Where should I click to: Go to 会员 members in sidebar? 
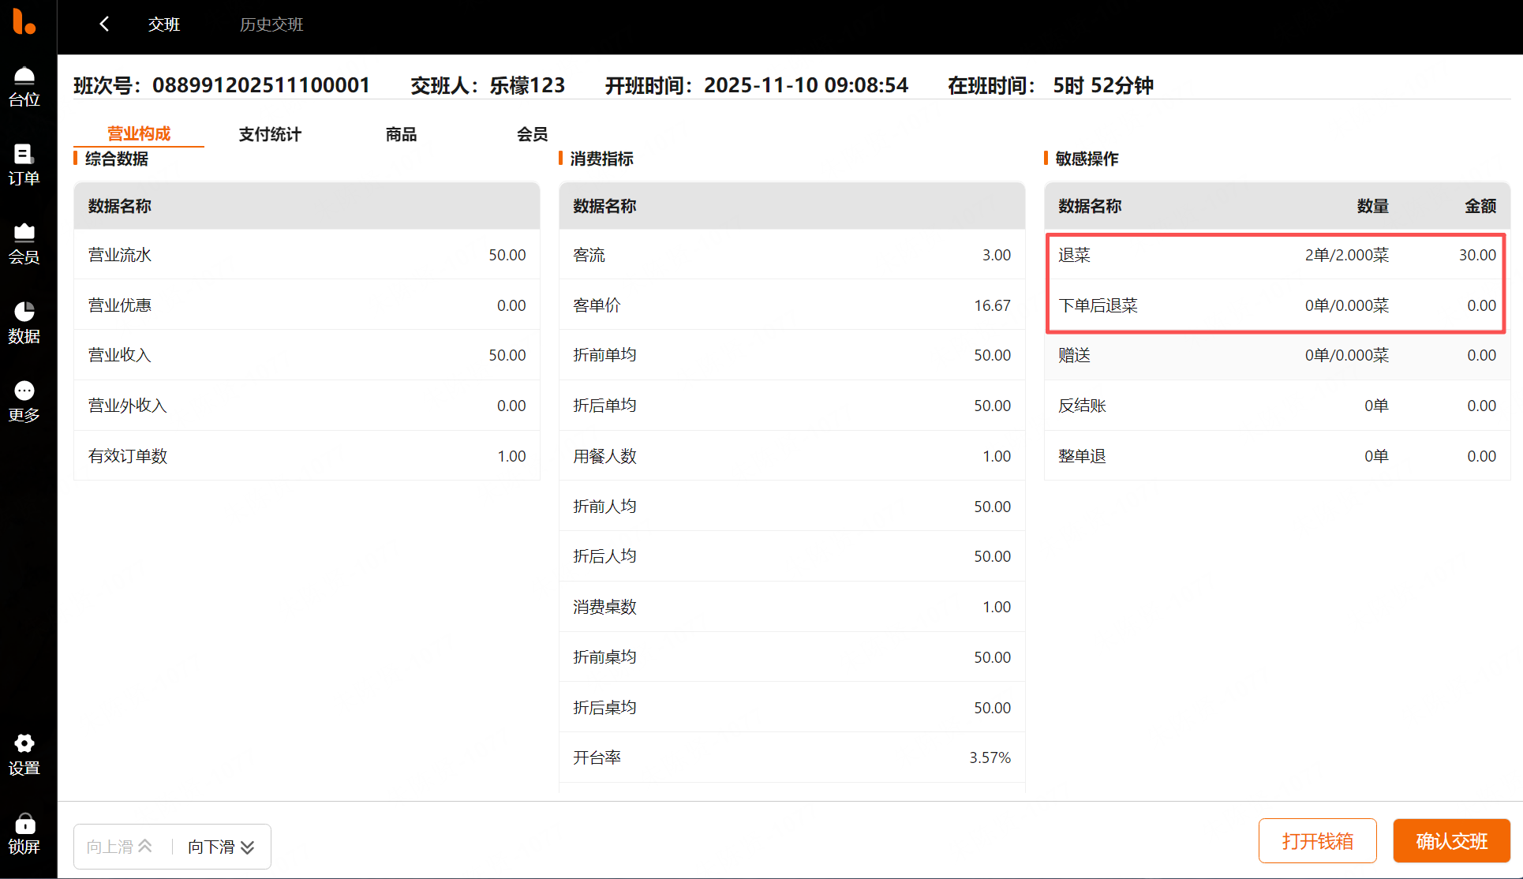(x=24, y=243)
